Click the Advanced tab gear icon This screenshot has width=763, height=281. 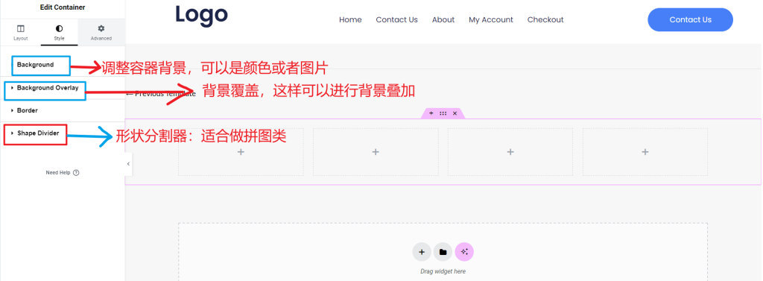click(x=101, y=29)
